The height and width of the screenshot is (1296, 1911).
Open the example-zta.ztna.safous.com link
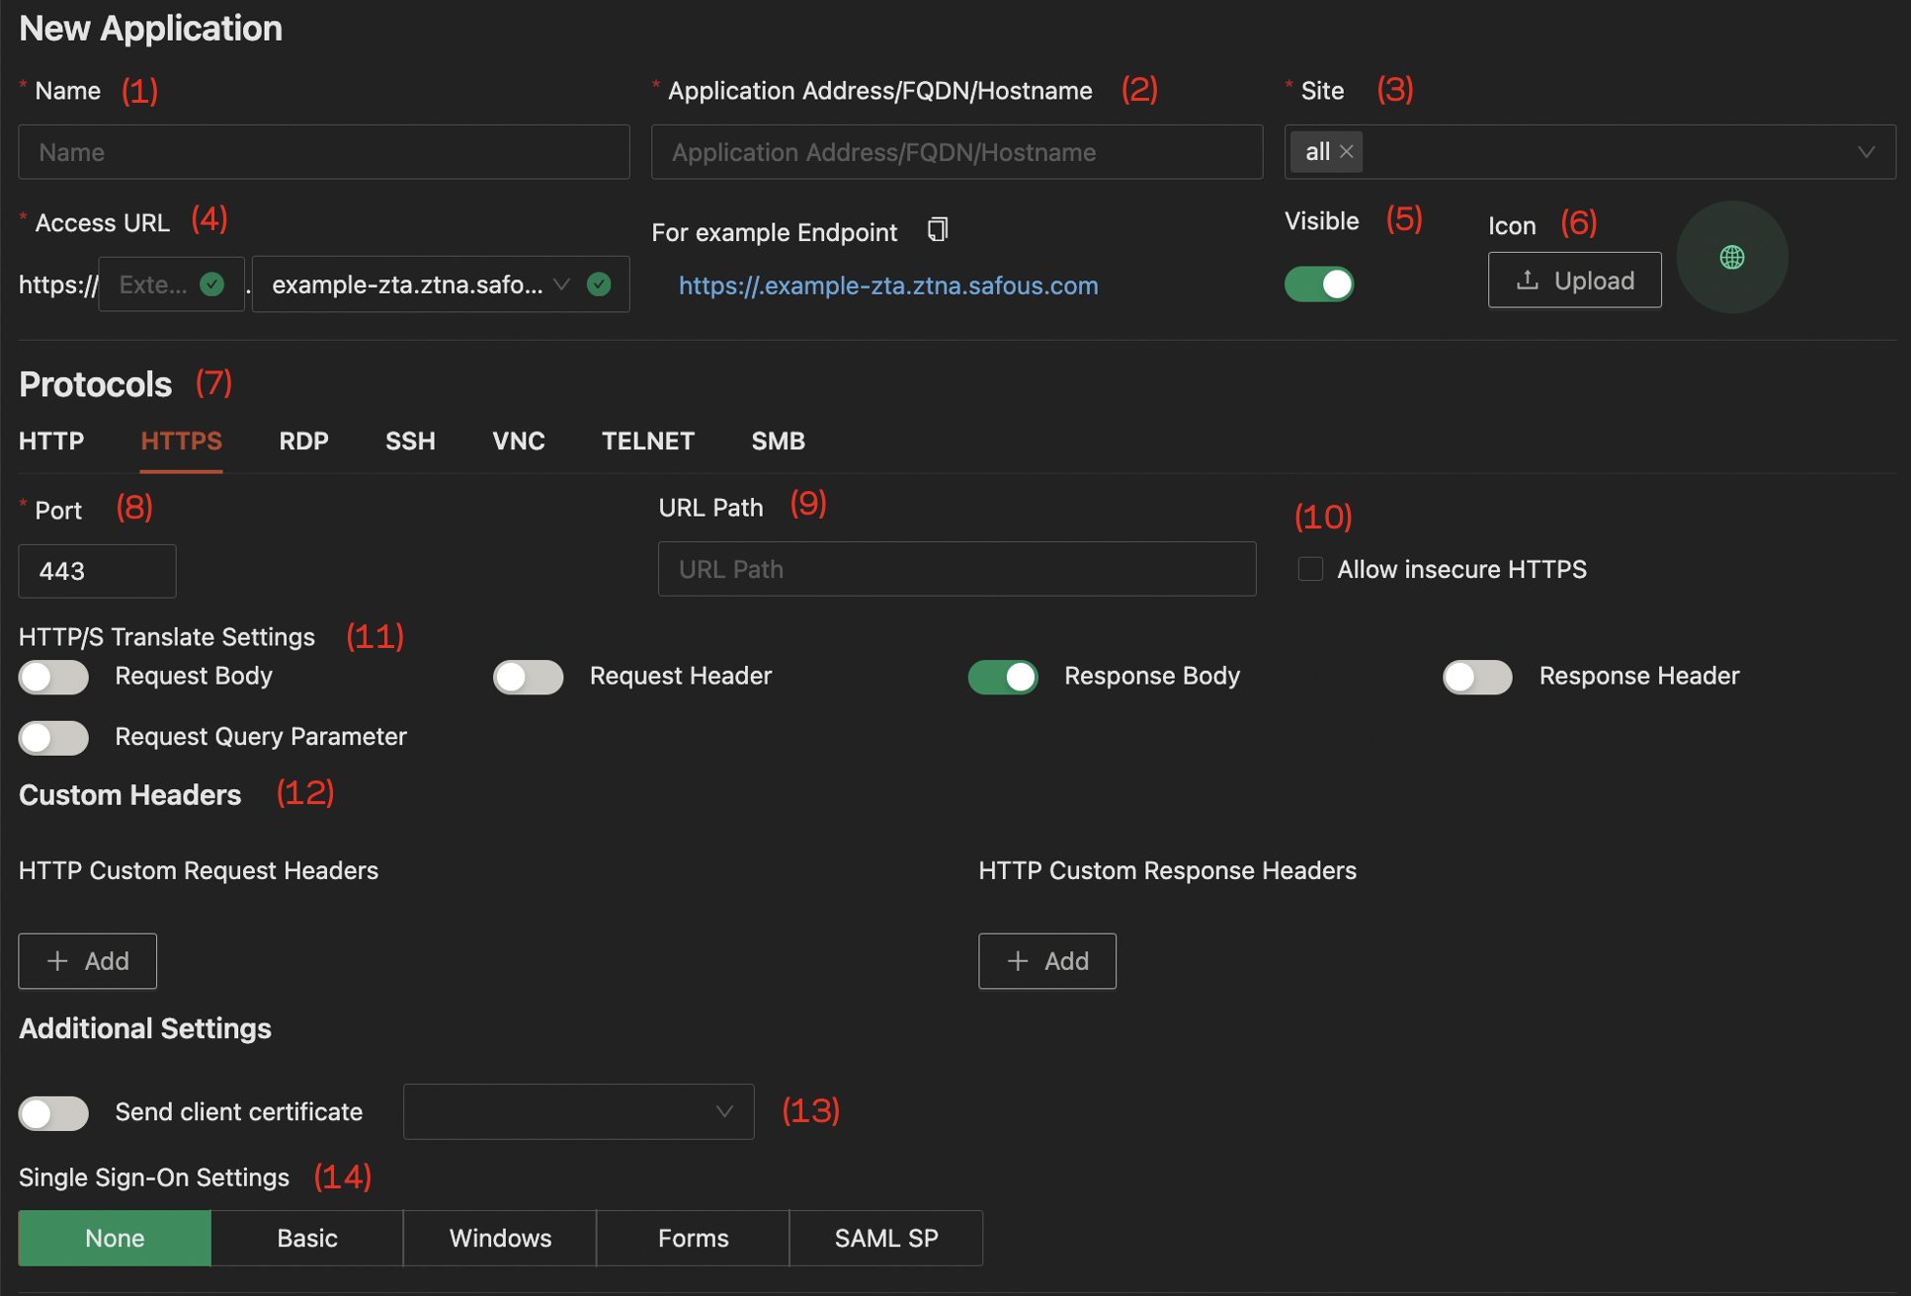pyautogui.click(x=888, y=285)
